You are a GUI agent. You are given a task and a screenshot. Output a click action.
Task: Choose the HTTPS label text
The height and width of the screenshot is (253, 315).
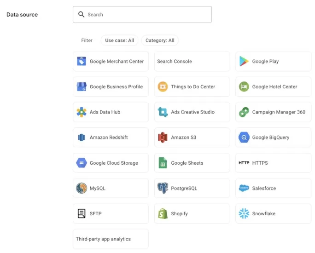[x=260, y=163]
